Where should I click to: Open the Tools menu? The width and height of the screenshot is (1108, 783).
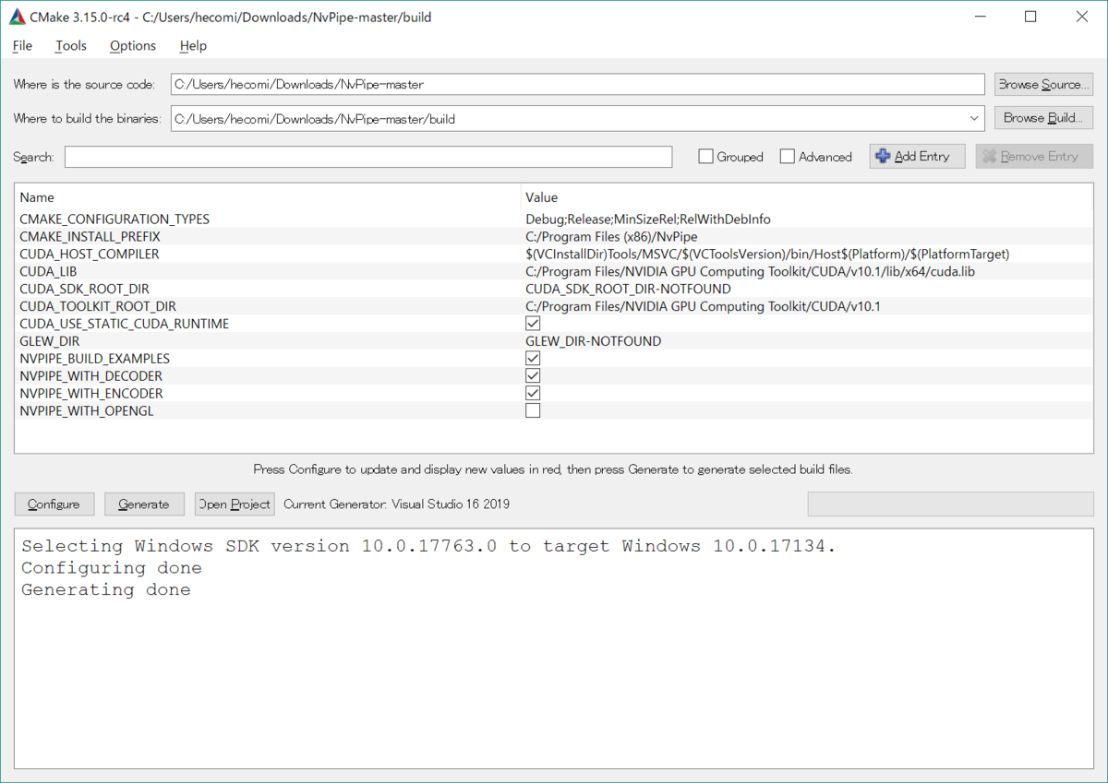click(x=71, y=45)
